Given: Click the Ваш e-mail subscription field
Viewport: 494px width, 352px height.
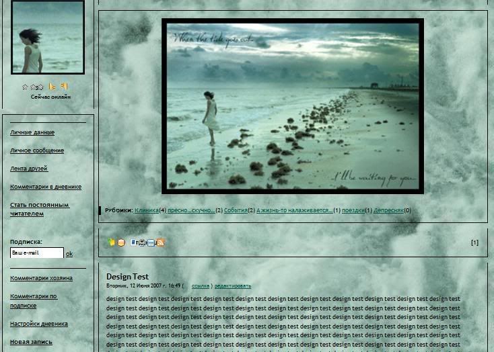Looking at the screenshot, I should coord(36,253).
